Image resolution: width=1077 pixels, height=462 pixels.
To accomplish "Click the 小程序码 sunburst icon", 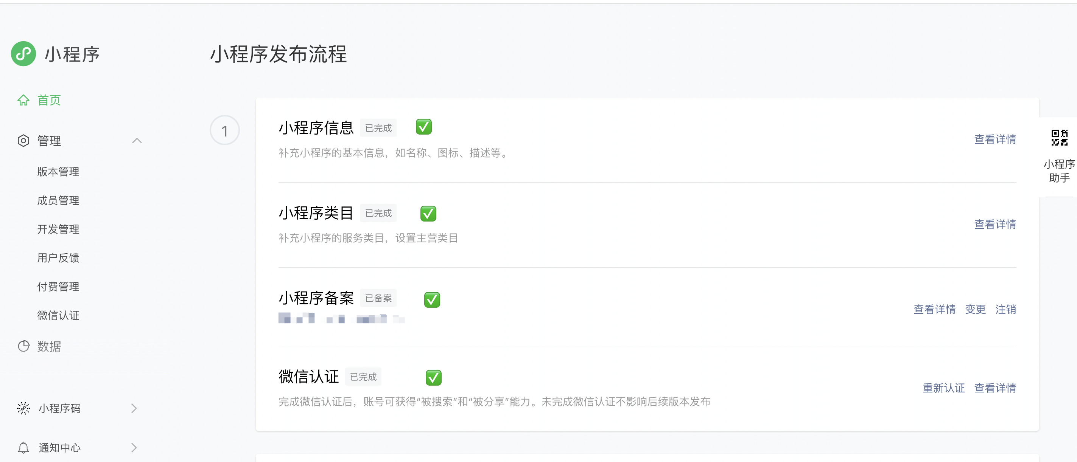I will [x=23, y=408].
